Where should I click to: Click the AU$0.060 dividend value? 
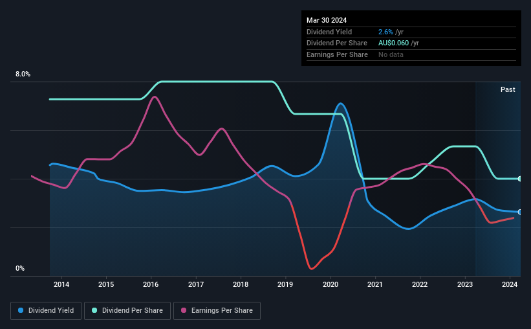tap(393, 43)
